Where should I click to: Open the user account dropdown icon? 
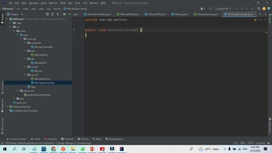click(x=203, y=8)
